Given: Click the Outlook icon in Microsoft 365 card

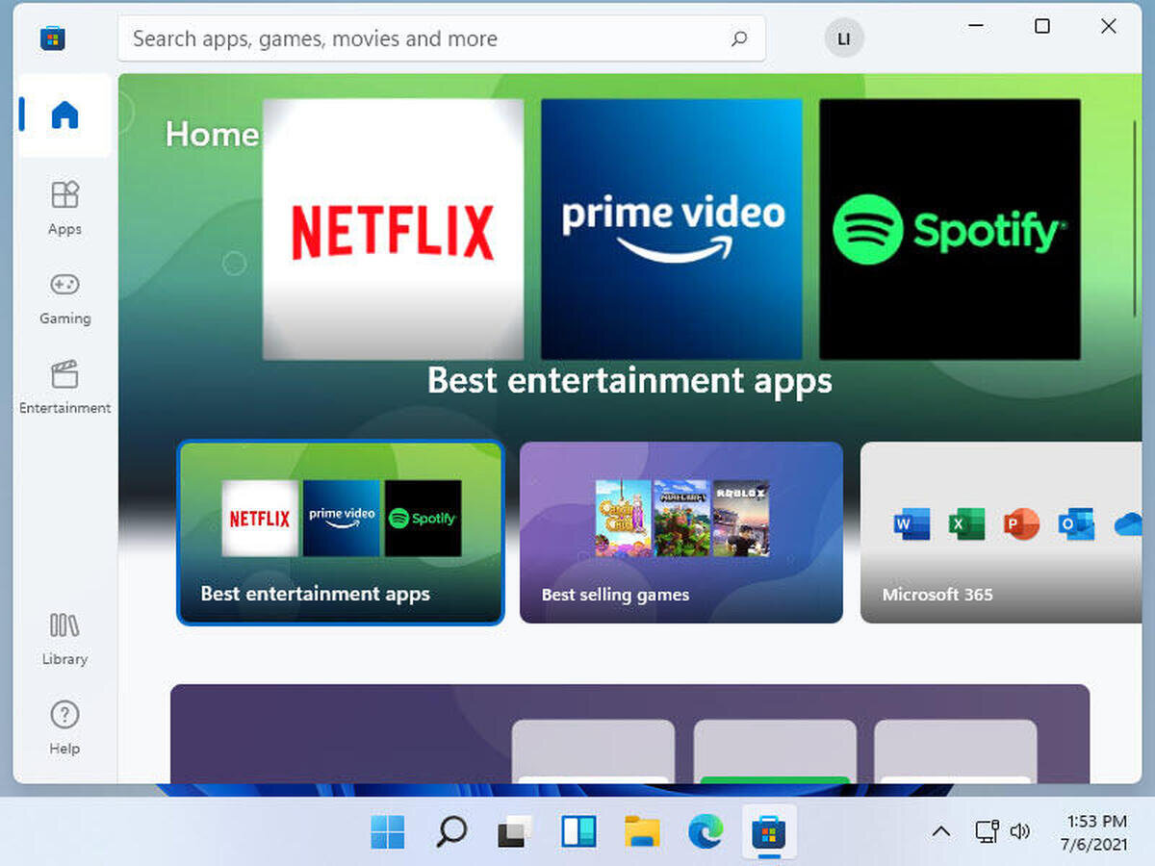Looking at the screenshot, I should click(x=1076, y=524).
